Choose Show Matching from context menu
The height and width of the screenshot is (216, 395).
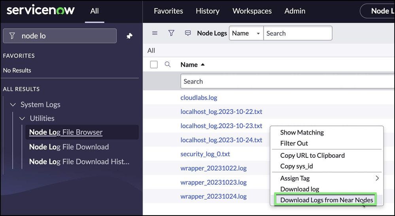(302, 132)
